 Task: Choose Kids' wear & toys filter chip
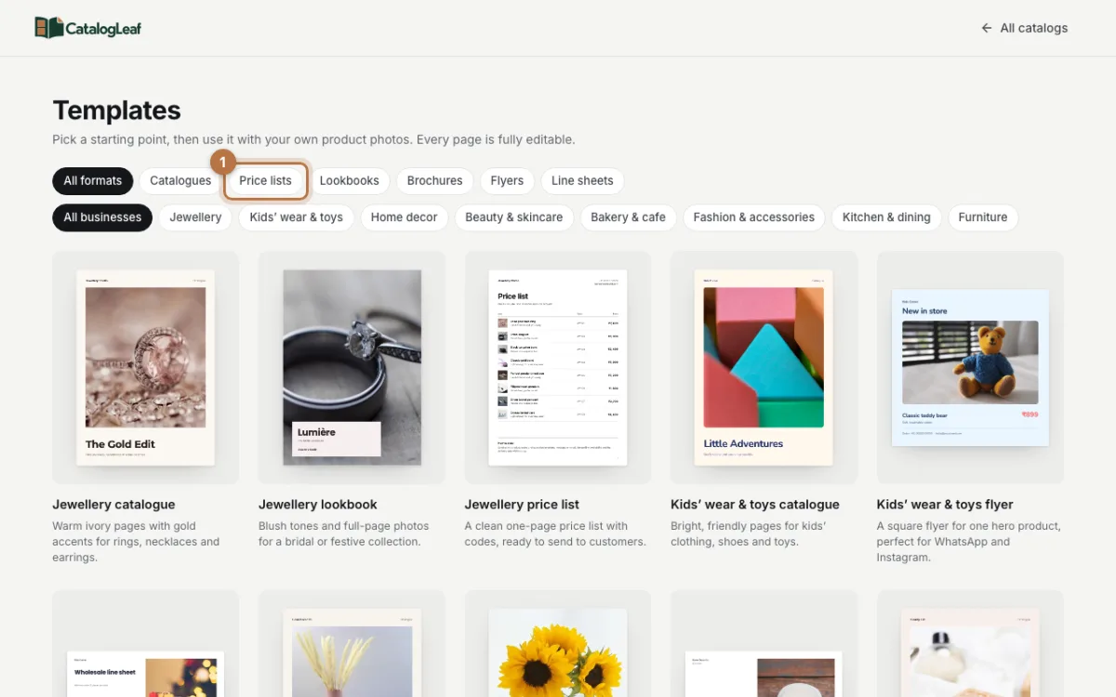(296, 217)
